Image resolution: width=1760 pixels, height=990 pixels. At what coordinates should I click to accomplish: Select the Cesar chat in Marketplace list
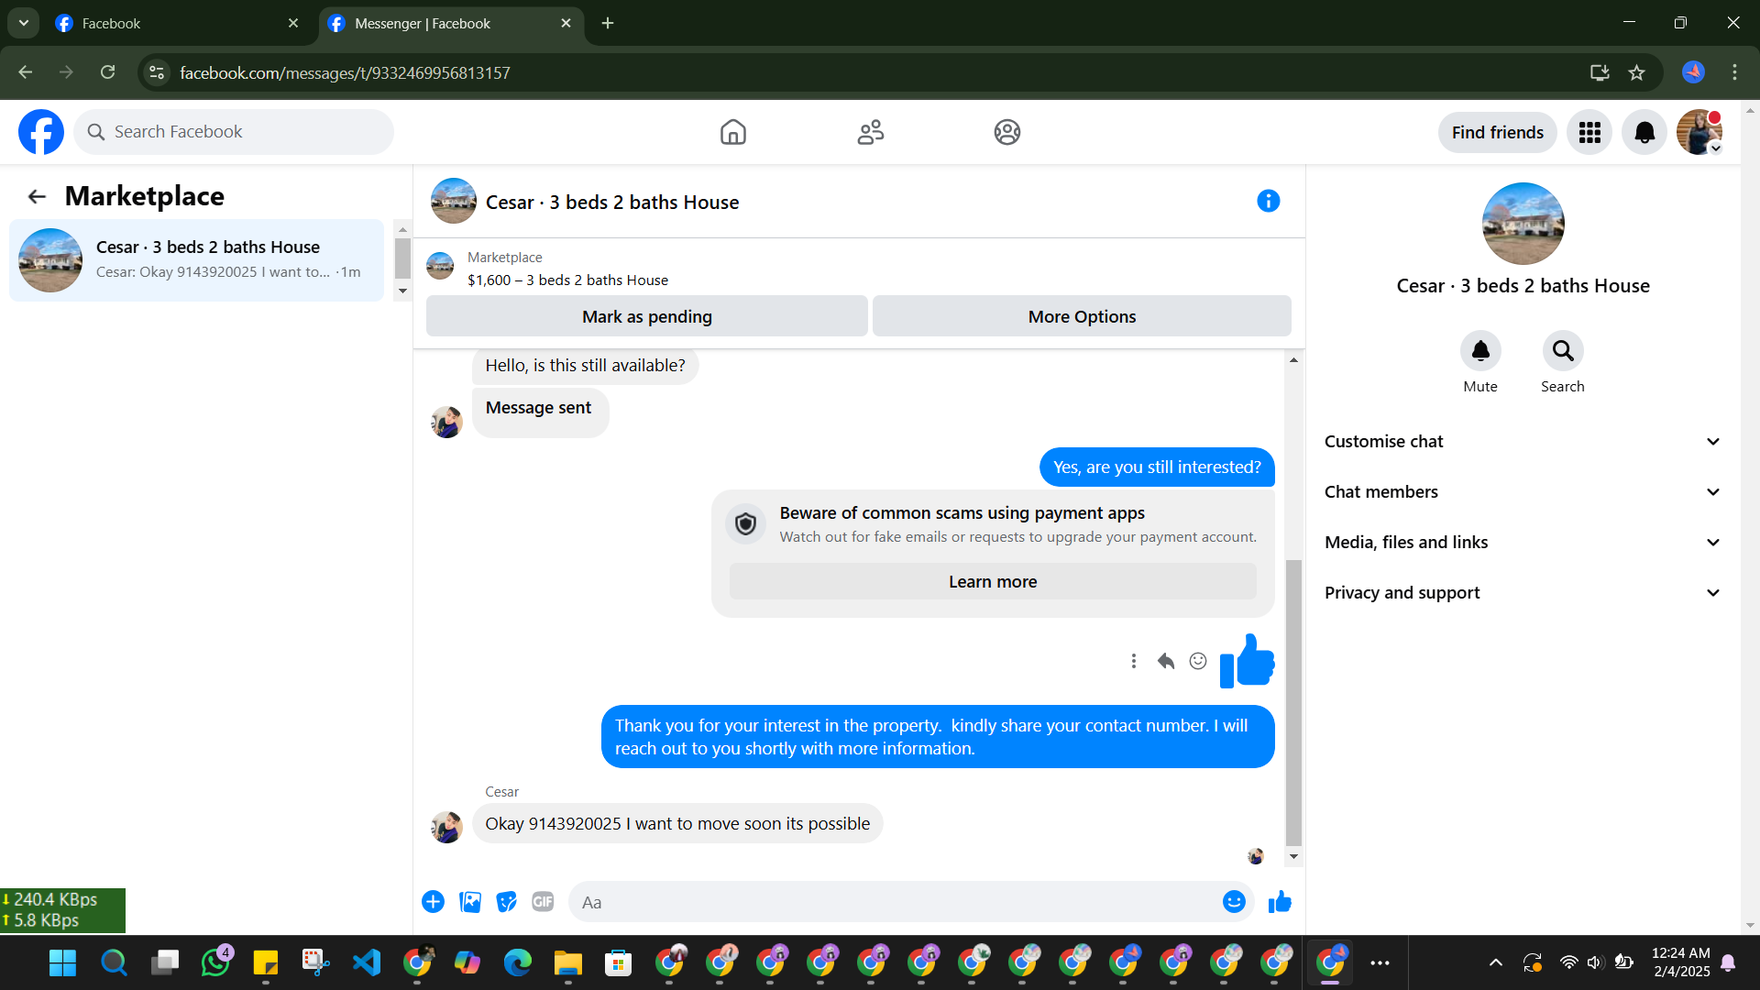(196, 260)
